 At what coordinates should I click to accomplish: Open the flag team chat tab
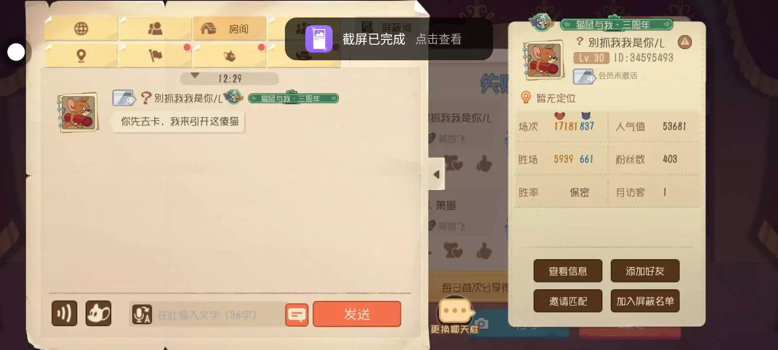pos(155,55)
